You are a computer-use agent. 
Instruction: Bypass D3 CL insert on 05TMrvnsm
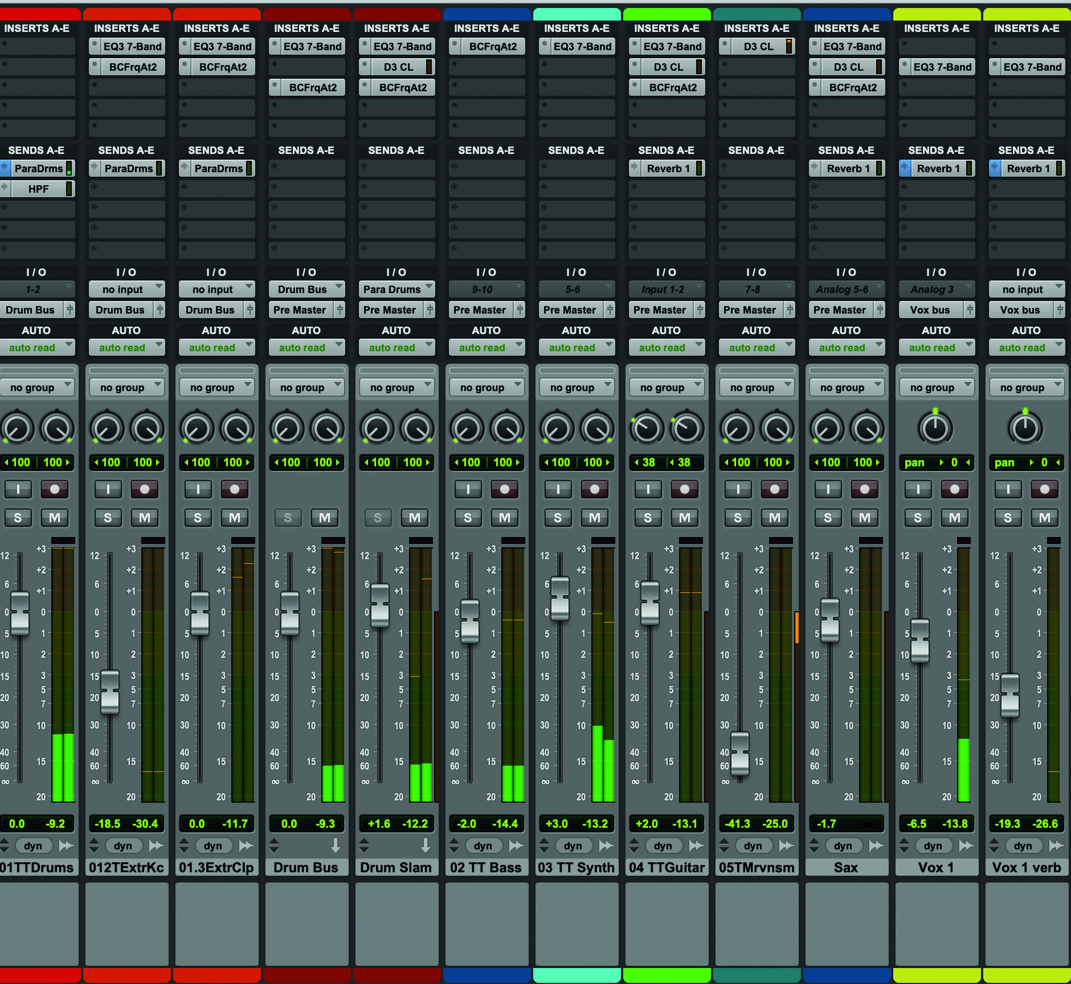(x=725, y=46)
